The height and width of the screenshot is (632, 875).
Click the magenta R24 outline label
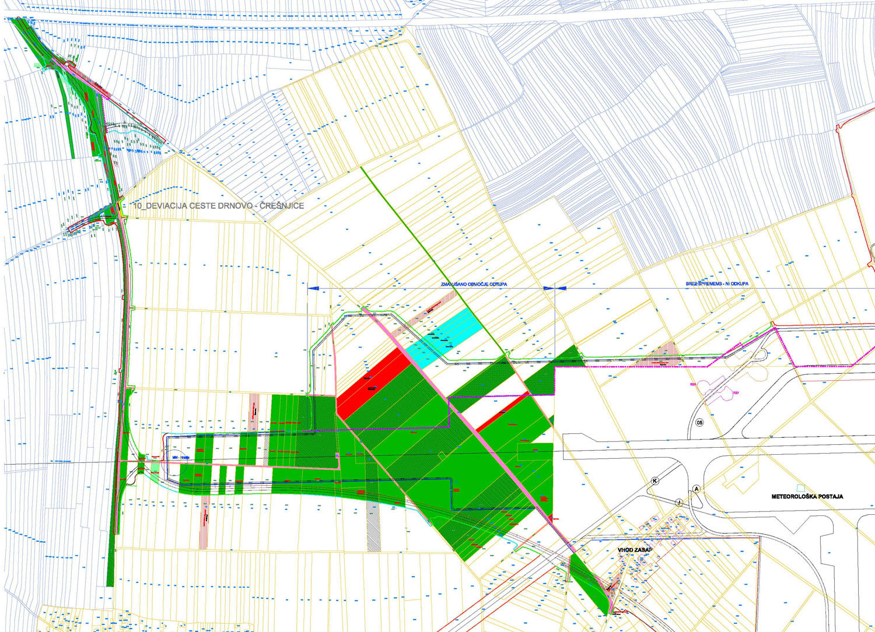693,385
